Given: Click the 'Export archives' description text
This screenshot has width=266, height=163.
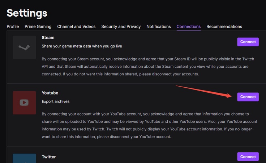Looking at the screenshot, I should (56, 101).
